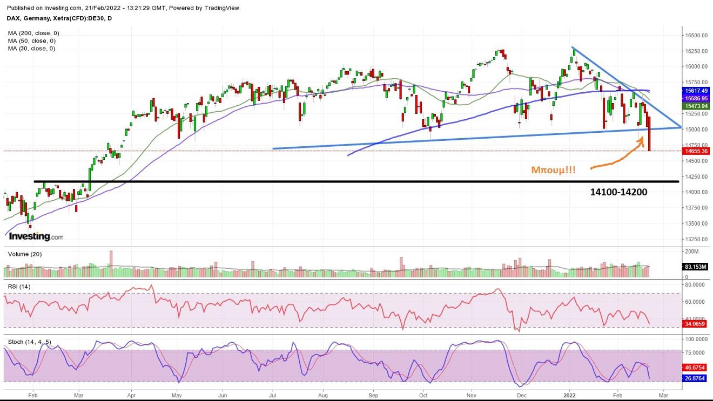Click the 14100-14200 support level text

[x=618, y=192]
